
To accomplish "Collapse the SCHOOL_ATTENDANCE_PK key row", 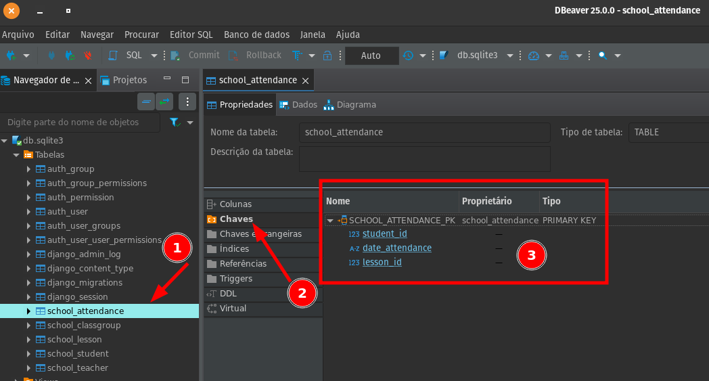I will 330,221.
